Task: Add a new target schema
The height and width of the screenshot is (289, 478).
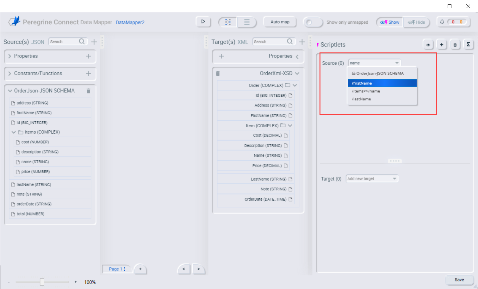Action: (x=302, y=42)
